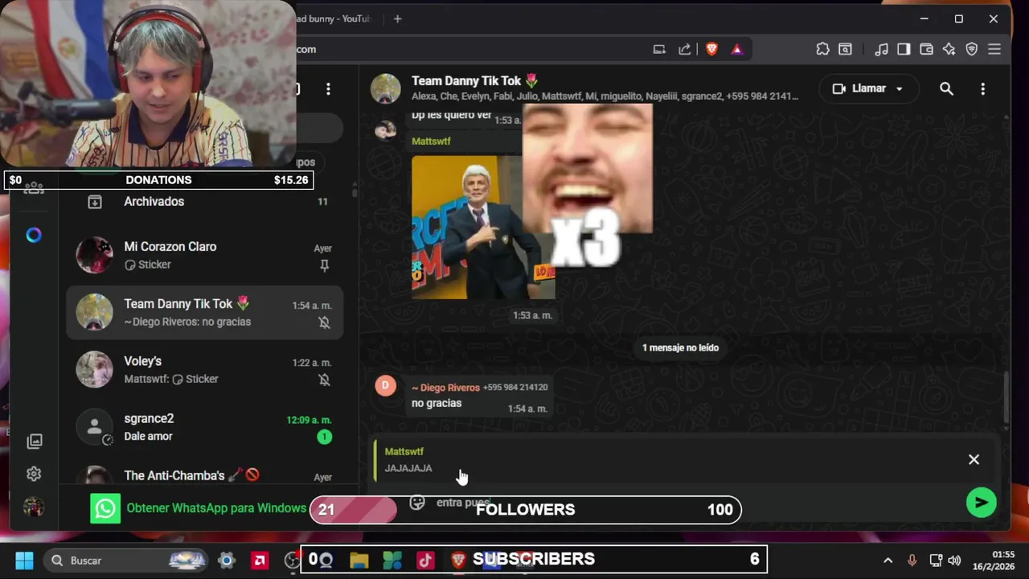The height and width of the screenshot is (579, 1029).
Task: Click the unread badge on sgrance2
Action: click(324, 437)
